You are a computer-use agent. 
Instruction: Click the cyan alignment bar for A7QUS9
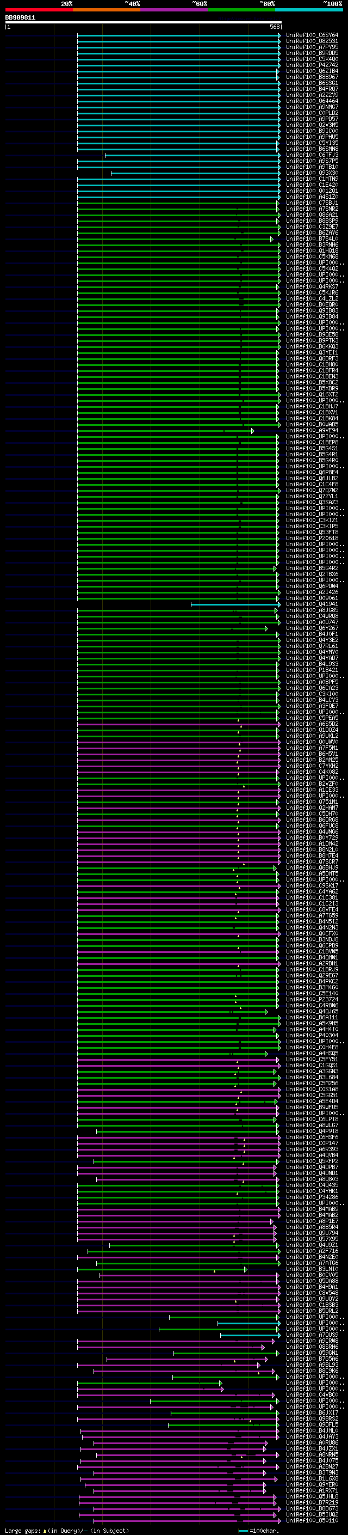(251, 1335)
